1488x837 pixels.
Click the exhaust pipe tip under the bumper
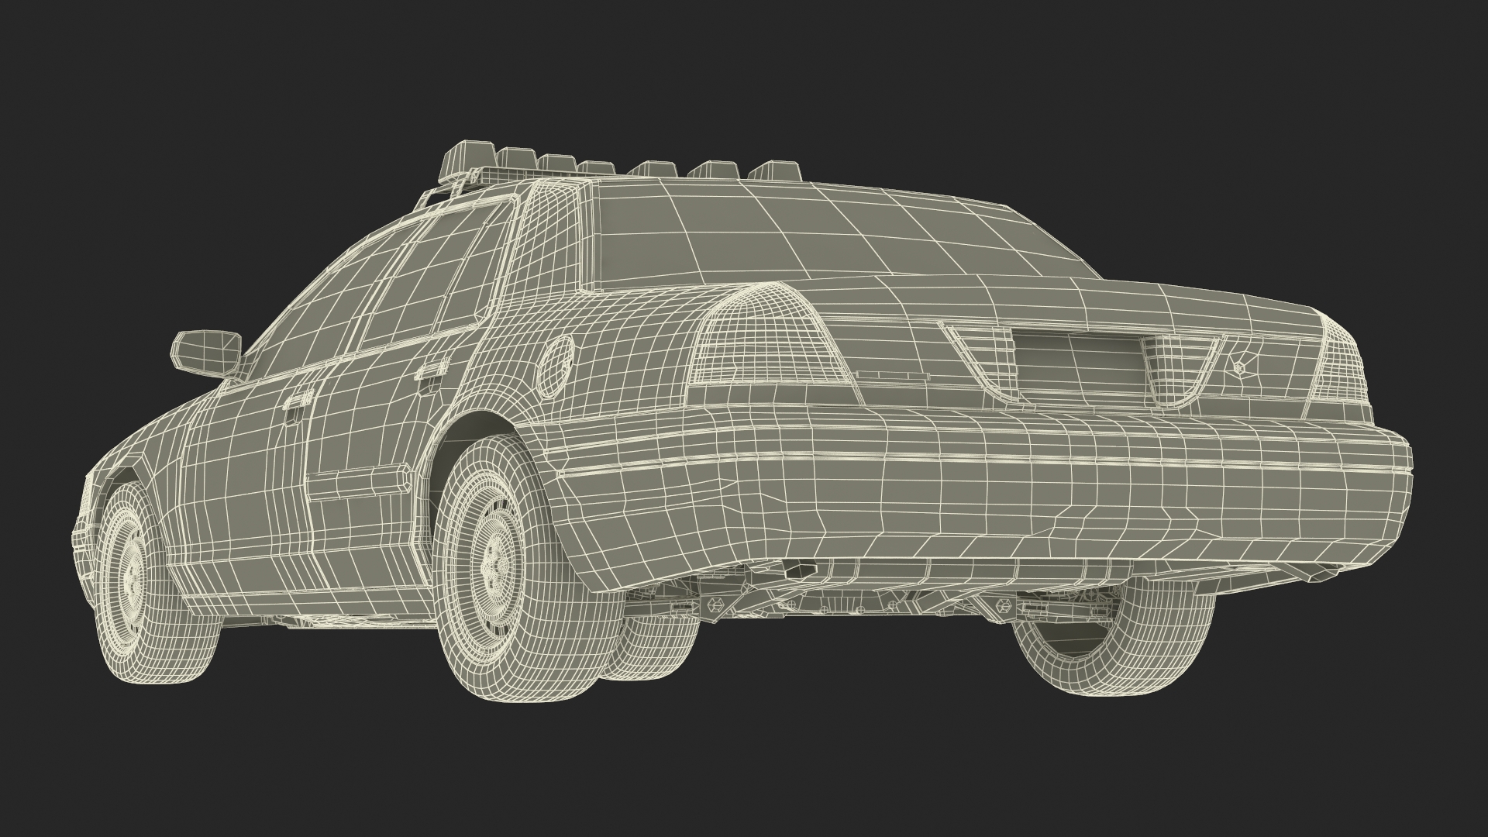[x=800, y=570]
